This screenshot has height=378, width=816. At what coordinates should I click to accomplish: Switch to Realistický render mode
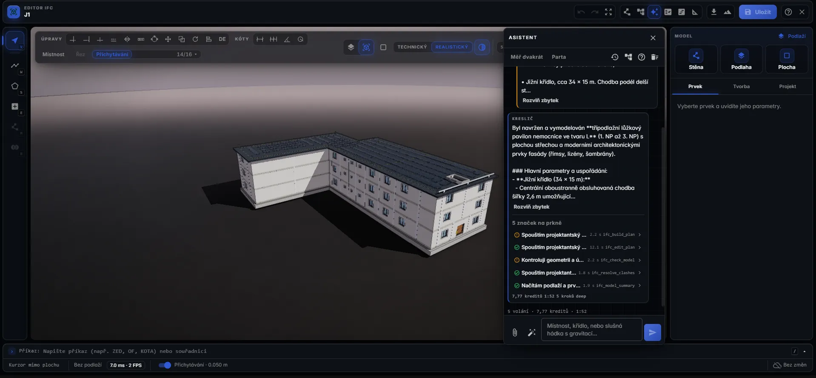(x=452, y=47)
